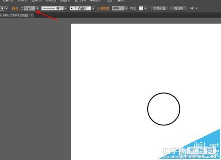221x160 pixels.
Task: Click the stroke color swatch in the control bar
Action: coord(2,8)
